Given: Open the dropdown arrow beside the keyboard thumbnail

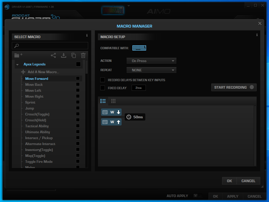Looking at the screenshot, I should pos(129,6).
